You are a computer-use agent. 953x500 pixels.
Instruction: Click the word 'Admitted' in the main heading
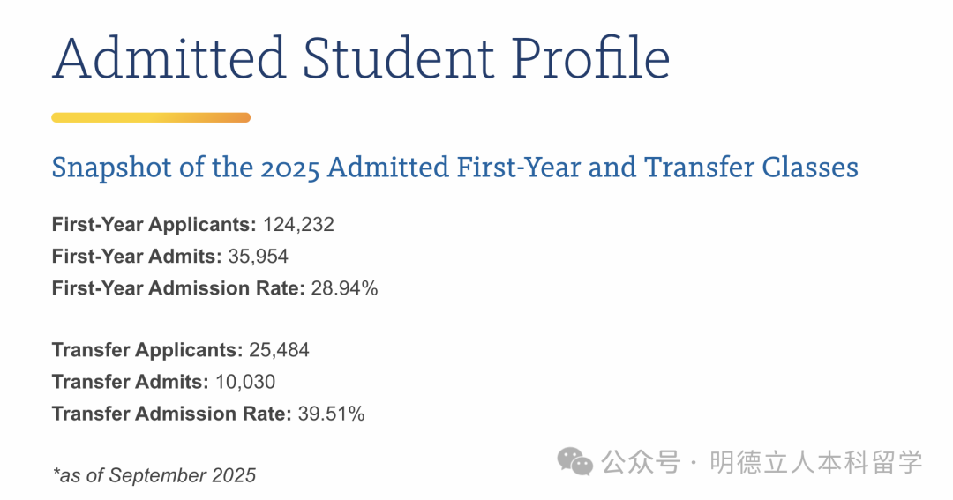169,58
